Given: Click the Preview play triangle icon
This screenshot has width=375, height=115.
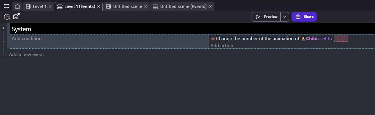Looking at the screenshot, I should (x=258, y=17).
